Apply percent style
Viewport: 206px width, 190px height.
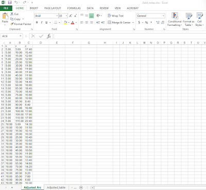pyautogui.click(x=146, y=22)
